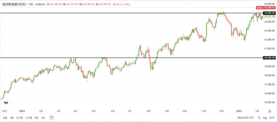The height and width of the screenshot is (122, 277).
Task: Click the 道琼斯指数(现货) symbol title
Action: (15, 4)
